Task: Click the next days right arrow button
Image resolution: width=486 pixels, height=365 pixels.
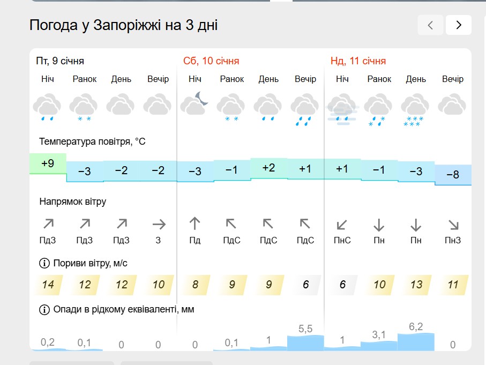Action: pyautogui.click(x=458, y=25)
